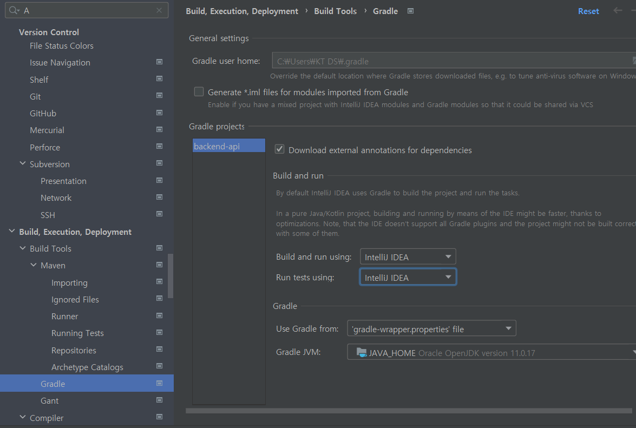This screenshot has height=428, width=636.
Task: Click the project-level icon beside Compiler
Action: [159, 417]
